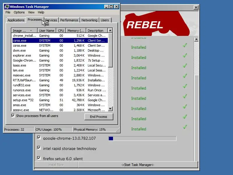This screenshot has width=233, height=175.
Task: Select the Processes tab
Action: tap(35, 20)
